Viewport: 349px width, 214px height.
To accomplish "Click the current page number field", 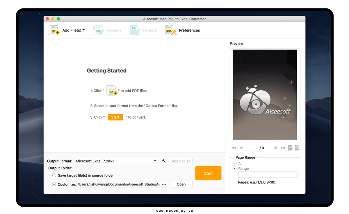I will click(251, 148).
